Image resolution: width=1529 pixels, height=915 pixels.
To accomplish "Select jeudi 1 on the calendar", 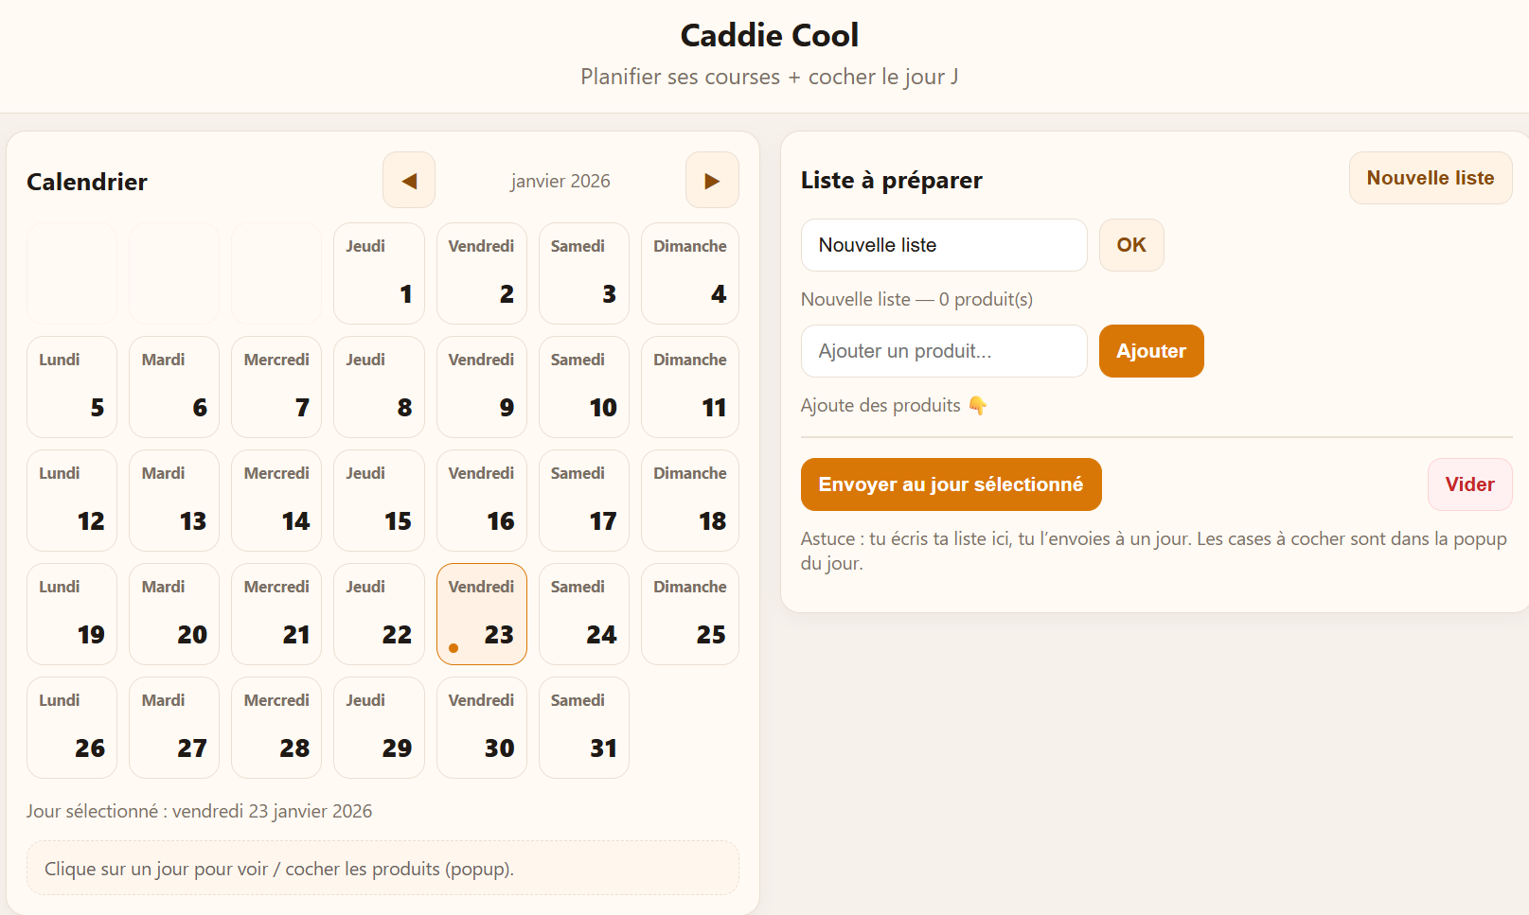I will pyautogui.click(x=379, y=273).
